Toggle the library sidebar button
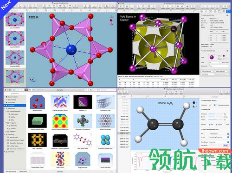 (x=13, y=90)
